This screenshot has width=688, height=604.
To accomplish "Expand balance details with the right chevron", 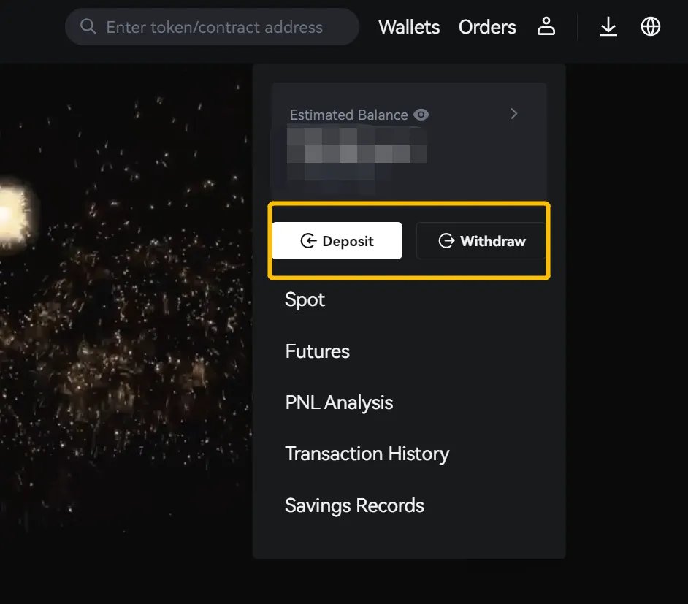I will coord(514,113).
